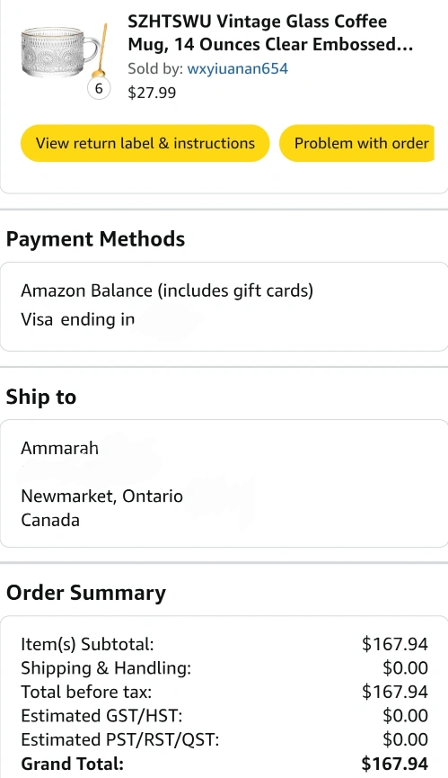448x778 pixels.
Task: Select the $27.99 item price
Action: pos(152,93)
